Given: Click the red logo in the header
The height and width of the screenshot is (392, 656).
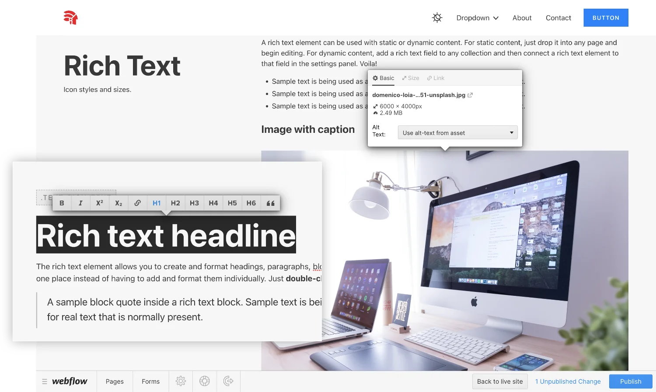Looking at the screenshot, I should point(70,17).
